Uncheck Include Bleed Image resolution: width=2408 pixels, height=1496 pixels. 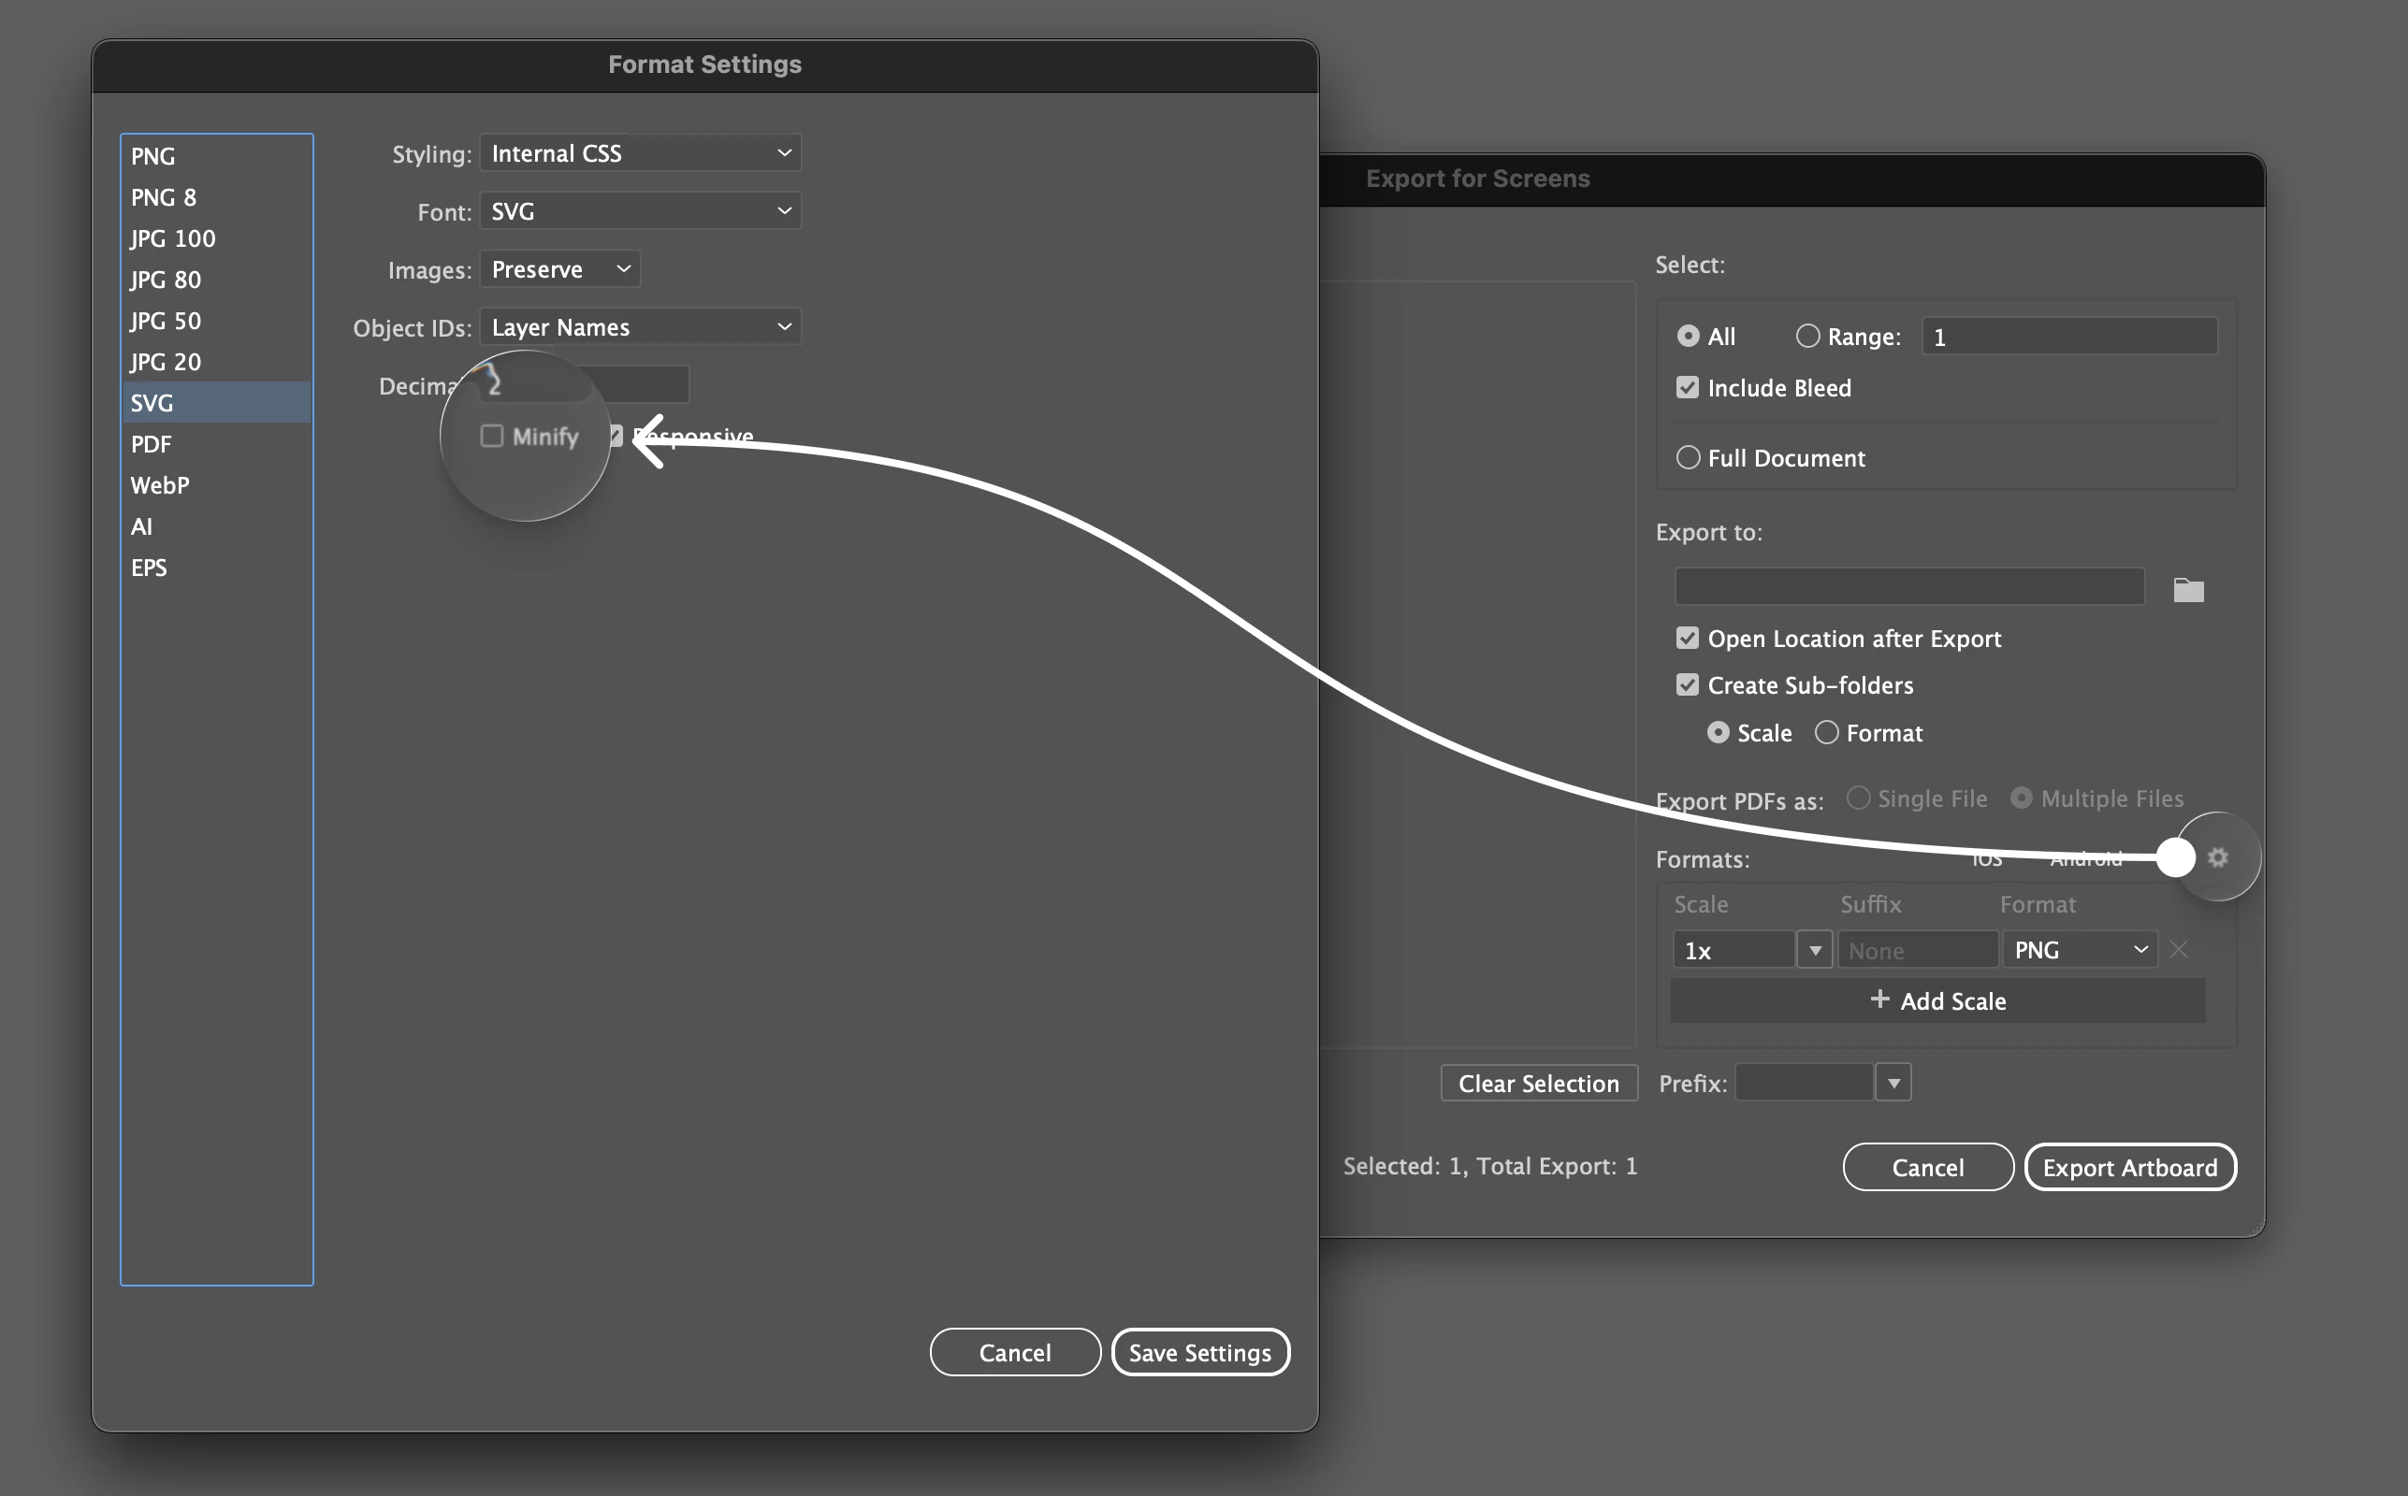tap(1688, 388)
